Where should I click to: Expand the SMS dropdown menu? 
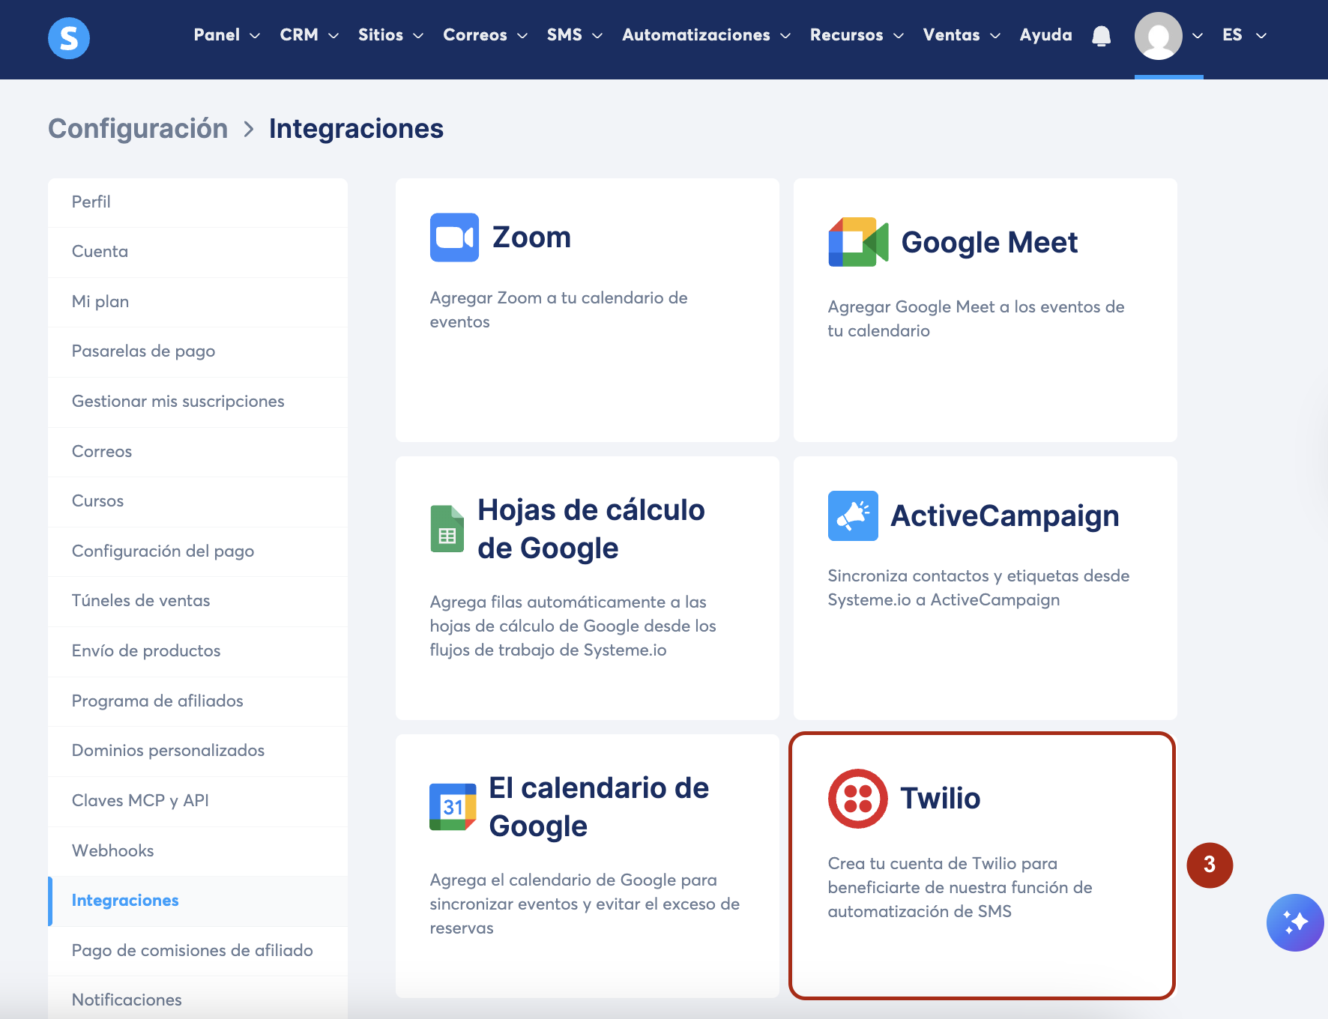[575, 35]
